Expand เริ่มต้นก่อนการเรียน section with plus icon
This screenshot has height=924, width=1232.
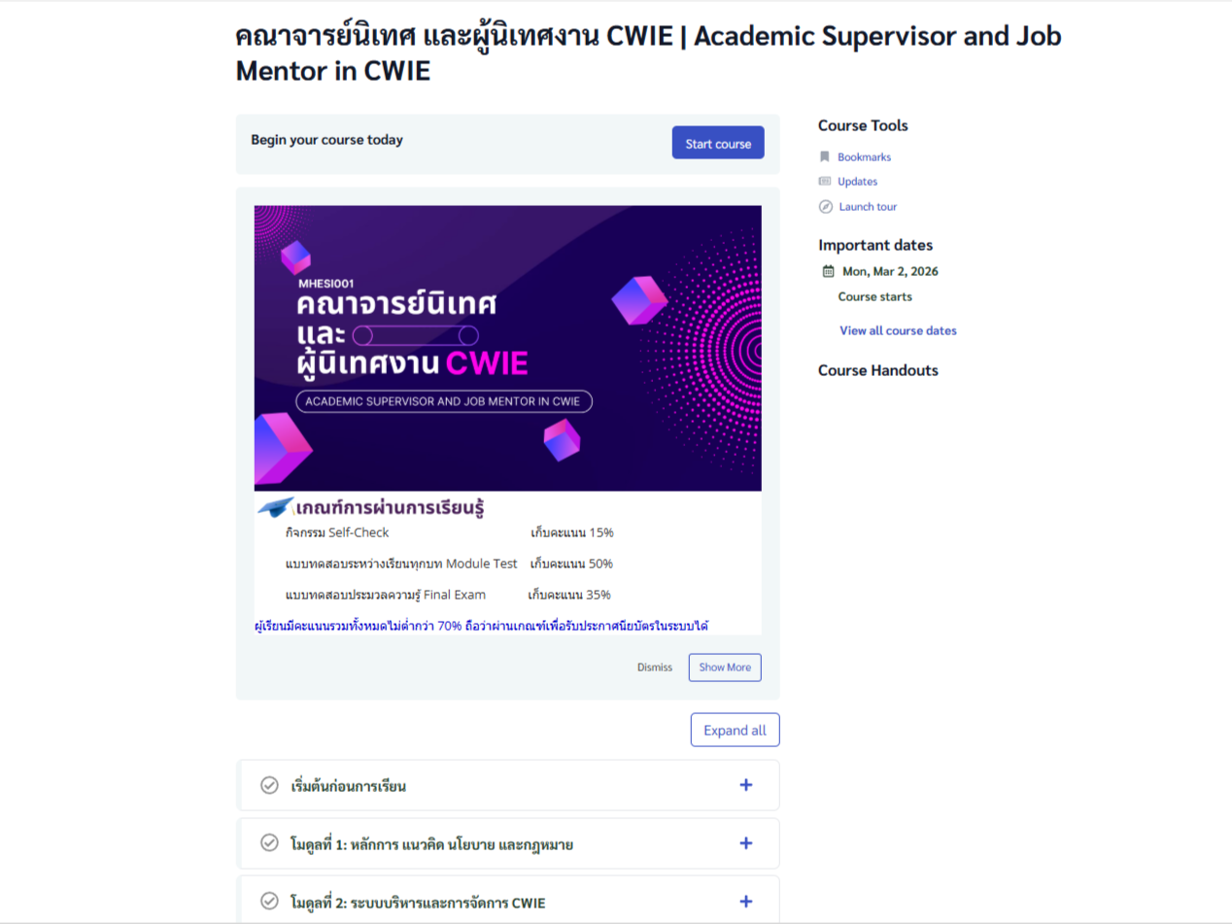point(745,785)
